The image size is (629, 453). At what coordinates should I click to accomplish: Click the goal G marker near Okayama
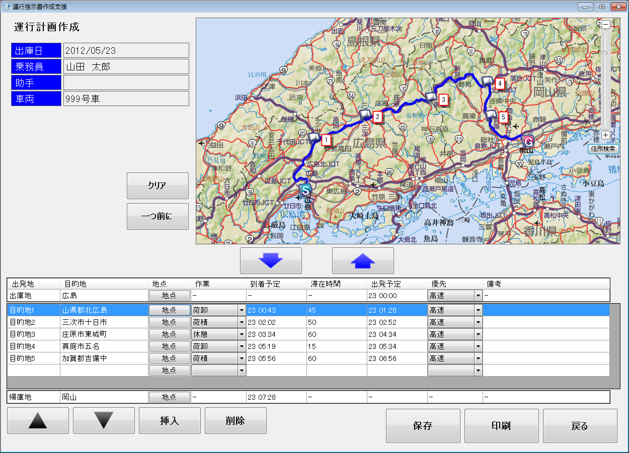click(x=528, y=142)
